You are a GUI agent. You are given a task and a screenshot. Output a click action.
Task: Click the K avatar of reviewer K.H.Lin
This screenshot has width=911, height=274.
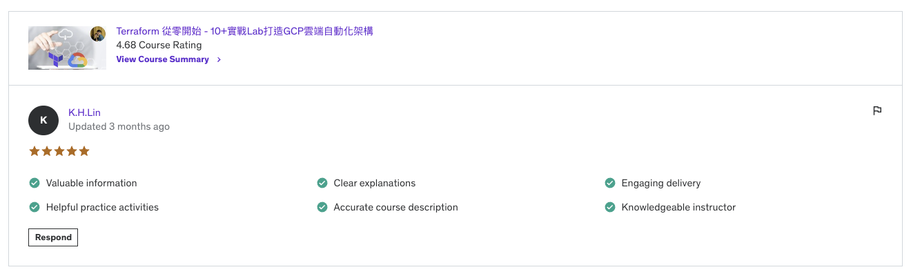pyautogui.click(x=43, y=120)
